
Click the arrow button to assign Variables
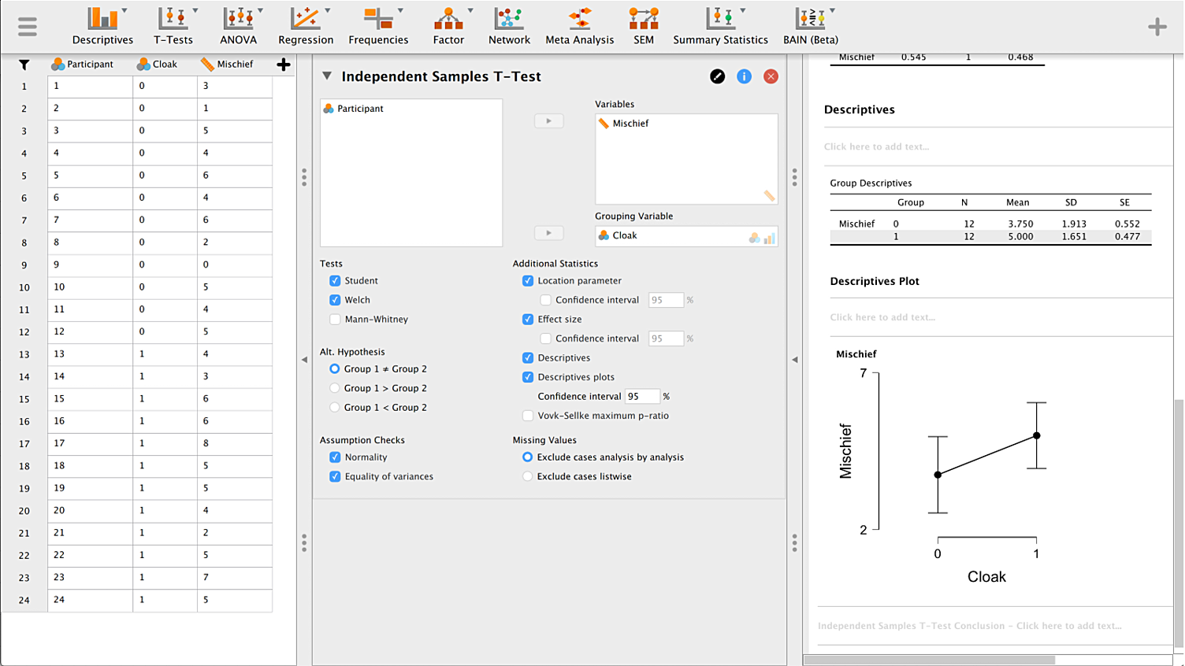tap(548, 121)
